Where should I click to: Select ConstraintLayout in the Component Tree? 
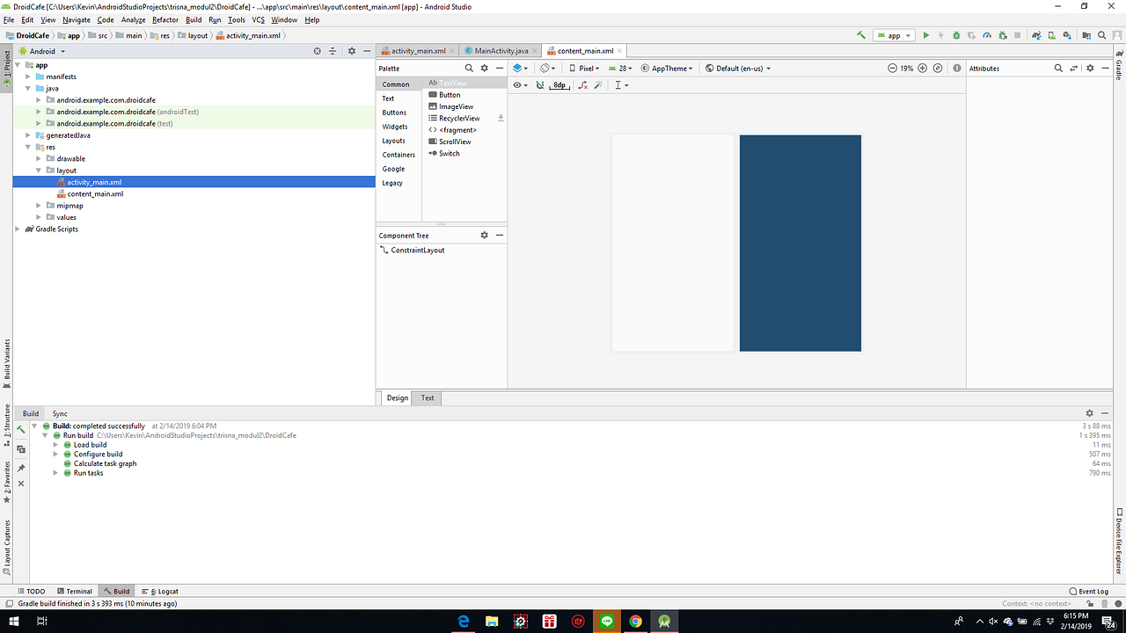coord(418,250)
